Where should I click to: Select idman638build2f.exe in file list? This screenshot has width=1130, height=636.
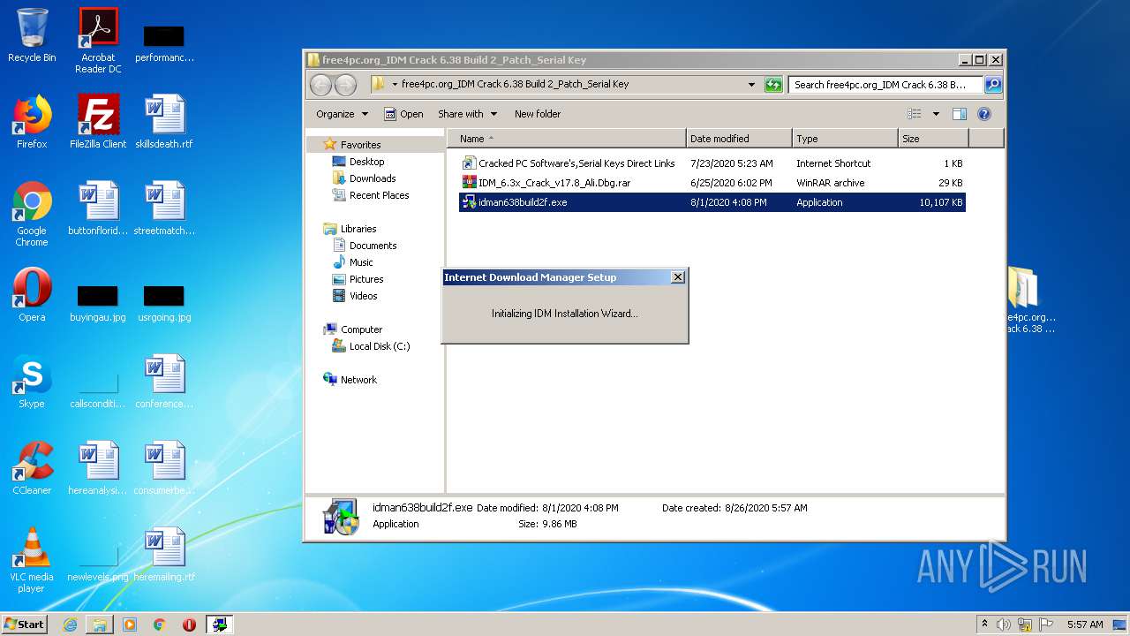point(712,202)
